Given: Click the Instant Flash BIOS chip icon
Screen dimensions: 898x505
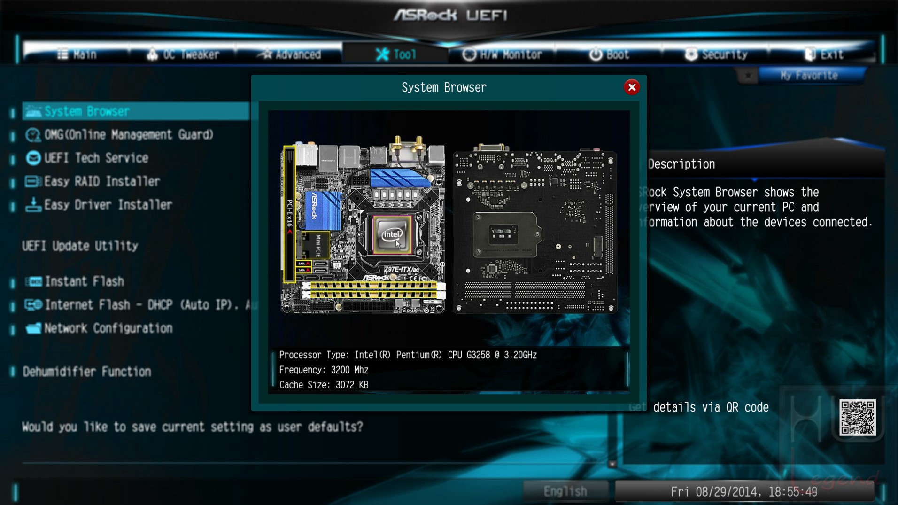Looking at the screenshot, I should click(x=33, y=282).
